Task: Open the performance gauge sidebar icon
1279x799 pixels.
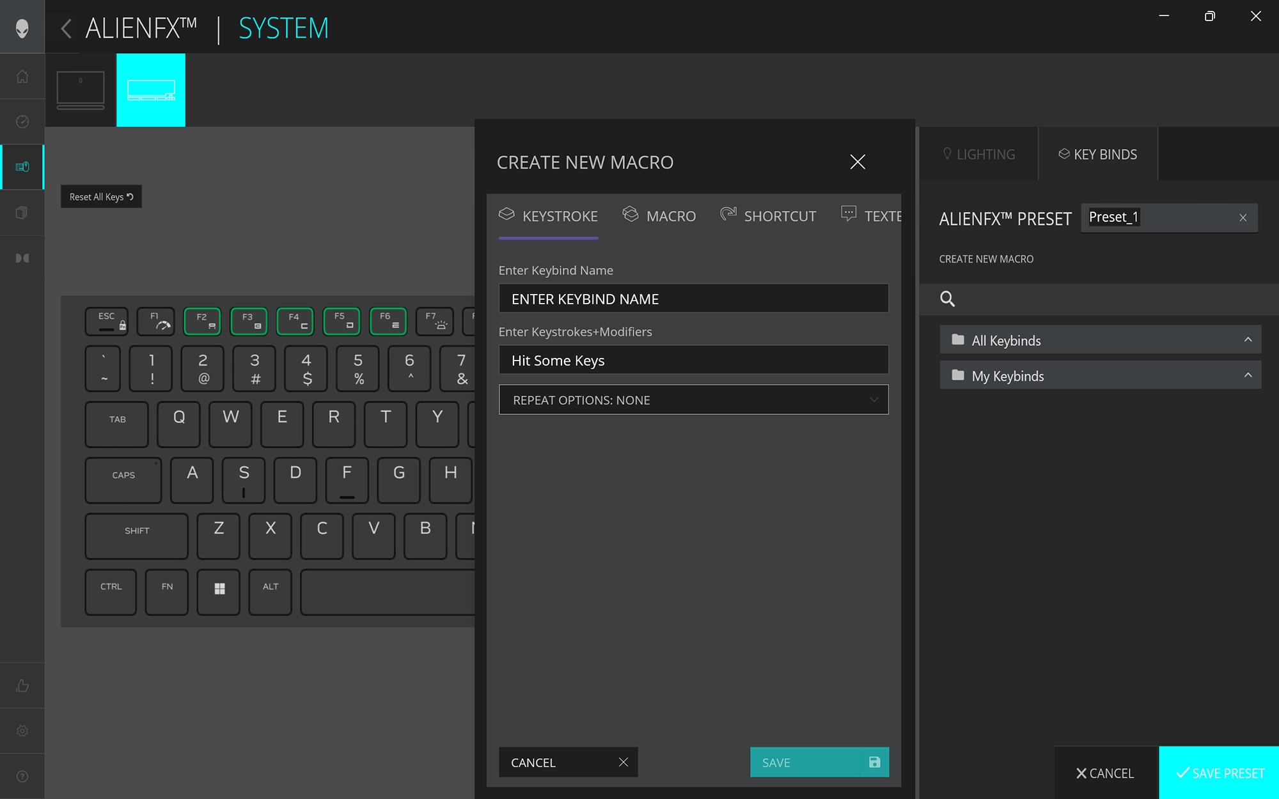Action: tap(22, 121)
